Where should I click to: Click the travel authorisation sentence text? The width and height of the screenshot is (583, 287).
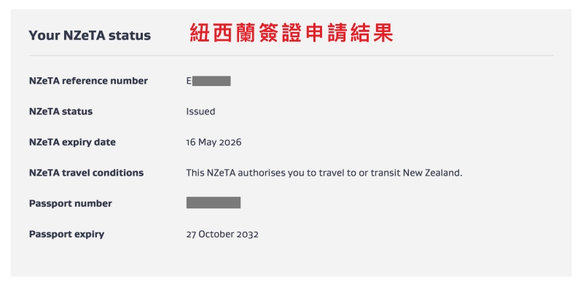pyautogui.click(x=324, y=173)
